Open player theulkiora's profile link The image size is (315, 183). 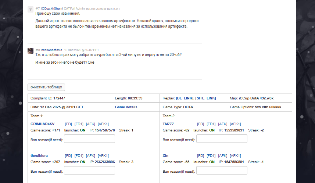[39, 156]
